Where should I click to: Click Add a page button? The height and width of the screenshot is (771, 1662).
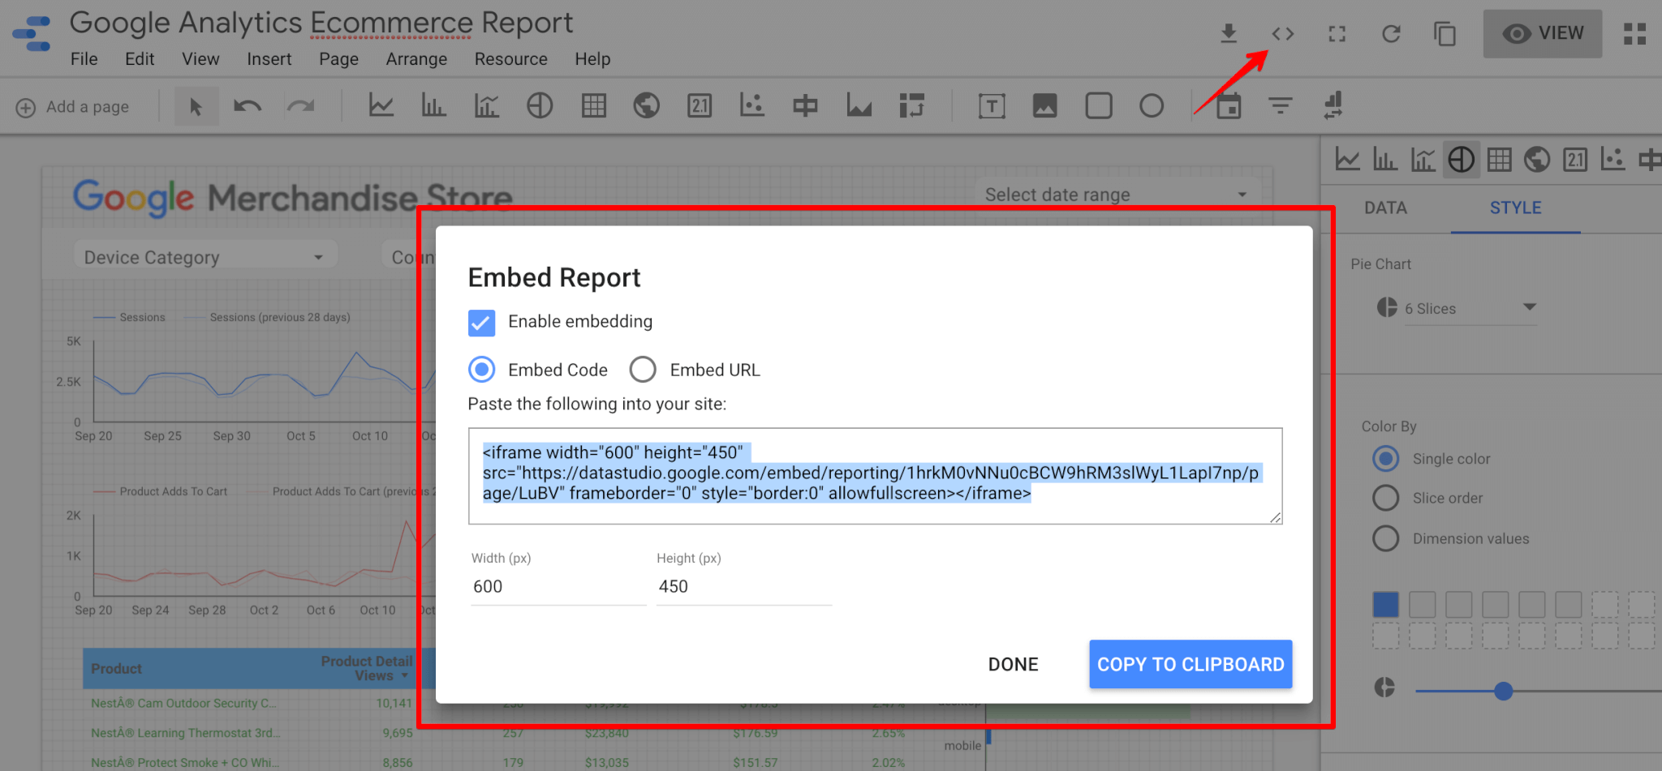pyautogui.click(x=73, y=107)
